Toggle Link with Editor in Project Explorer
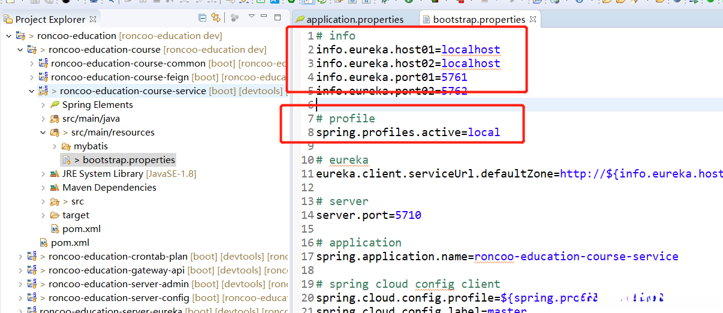The image size is (723, 313). coord(215,18)
